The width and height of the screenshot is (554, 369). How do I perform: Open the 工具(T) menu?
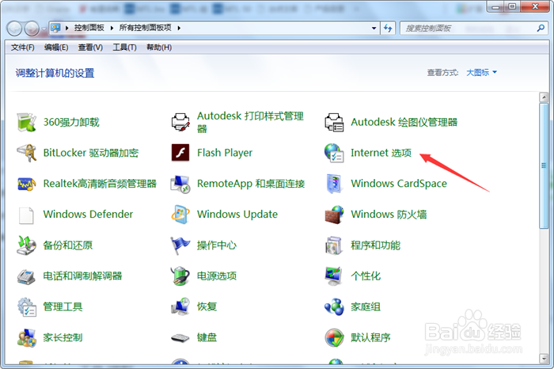(x=125, y=48)
